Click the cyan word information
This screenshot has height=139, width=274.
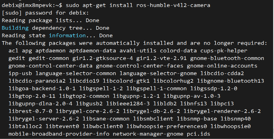tap(67, 35)
